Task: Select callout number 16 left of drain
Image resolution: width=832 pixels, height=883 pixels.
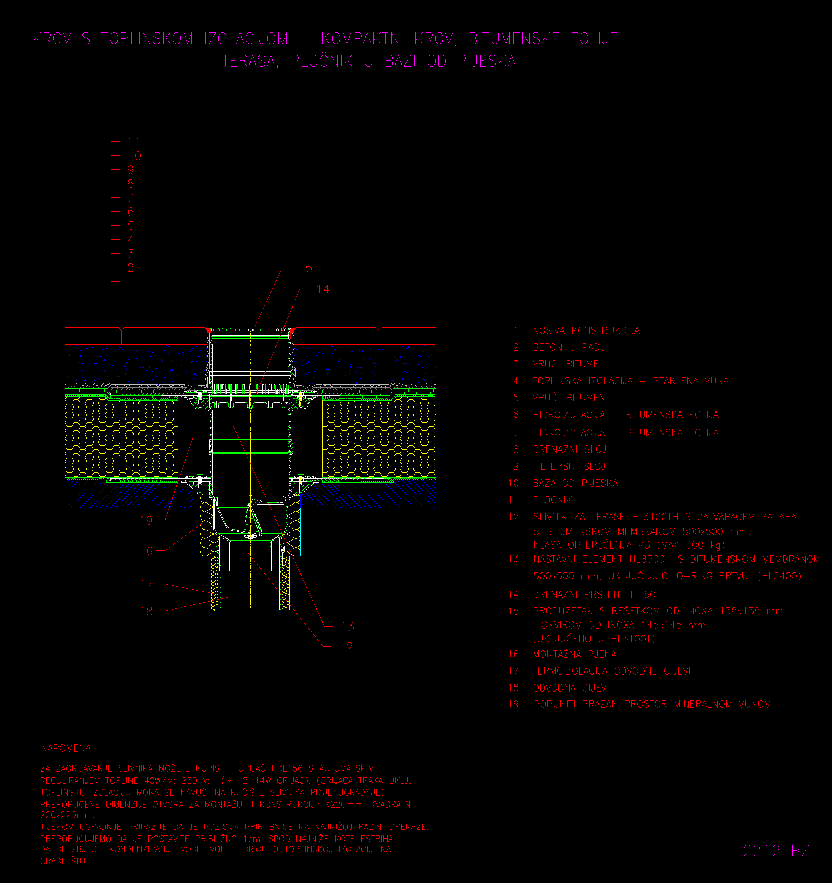Action: pos(146,551)
